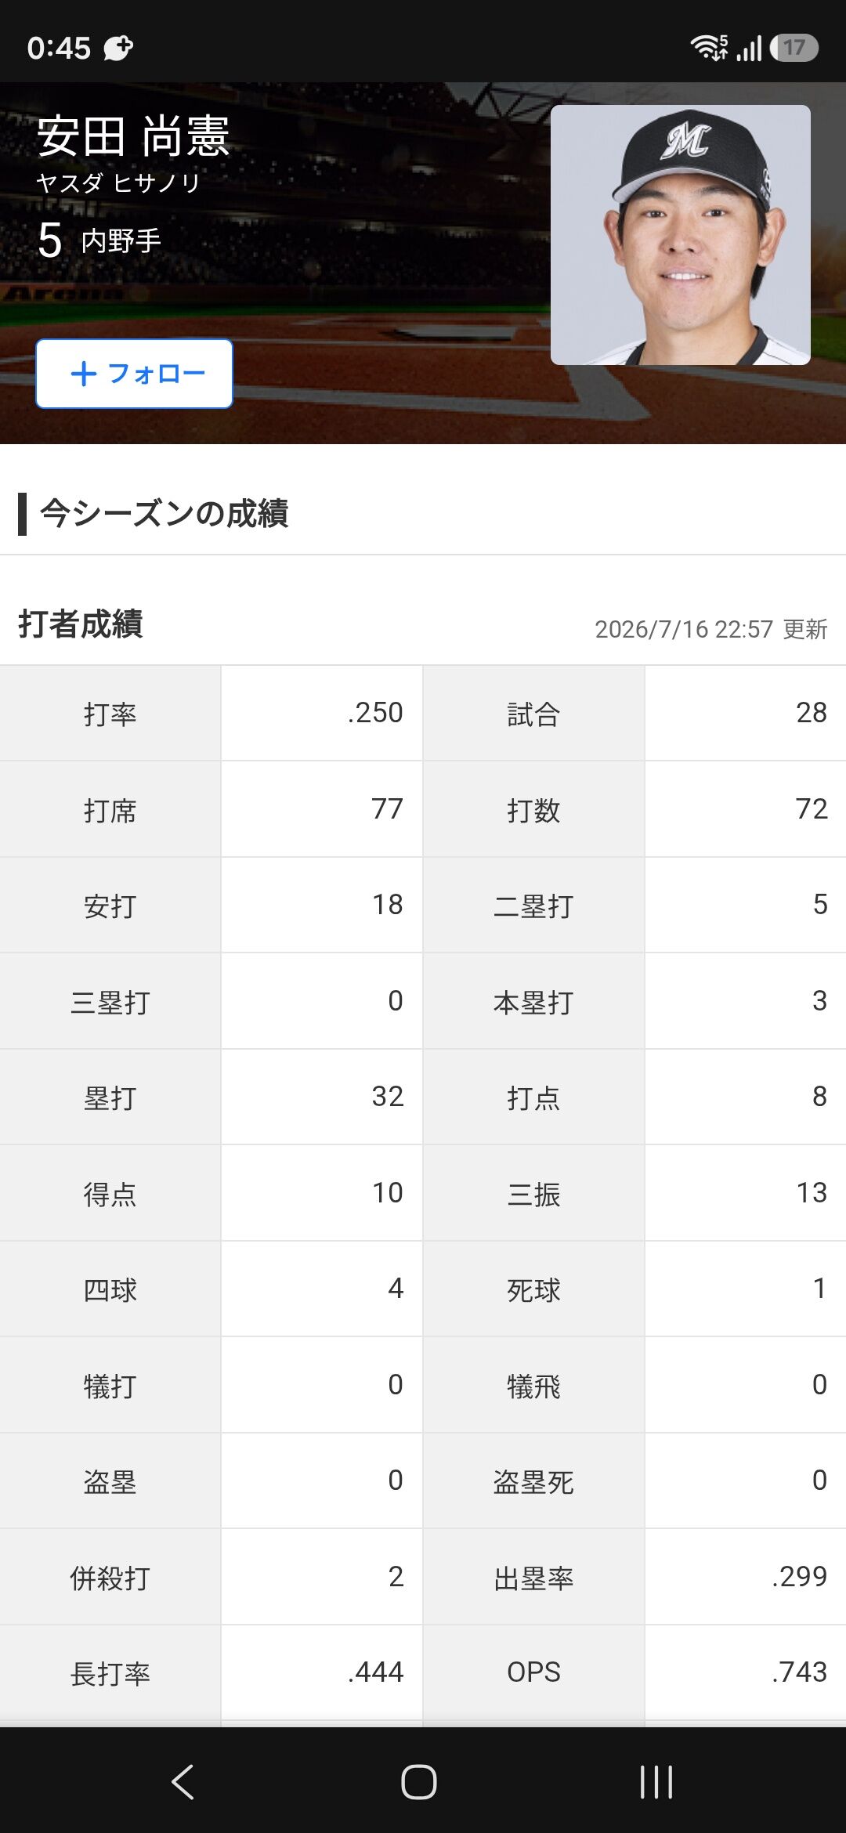This screenshot has width=846, height=1833.
Task: Tap the update timestamp 2026/7/16 22:57
Action: 684,629
